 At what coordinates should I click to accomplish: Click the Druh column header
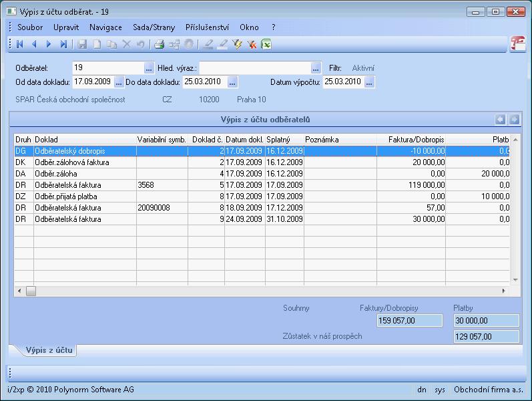[x=23, y=139]
